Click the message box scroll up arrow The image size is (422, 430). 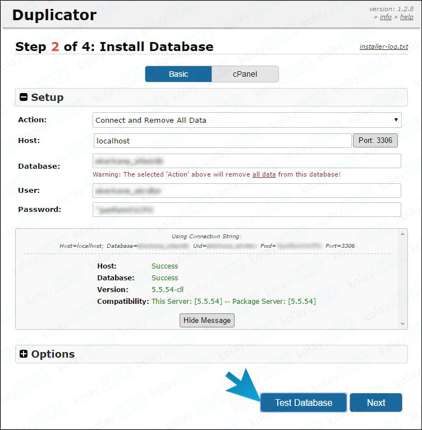pyautogui.click(x=402, y=234)
